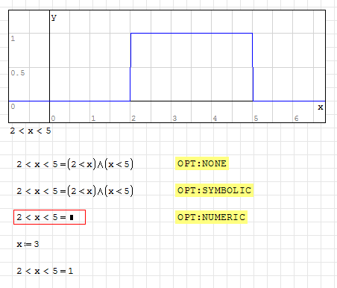Viewport: 337px width, 288px height.
Task: Click the tick label 5 on the x axis
Action: tap(256, 119)
